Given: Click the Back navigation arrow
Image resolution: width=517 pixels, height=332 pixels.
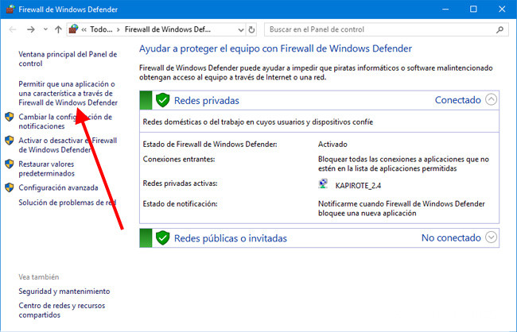Looking at the screenshot, I should [x=11, y=29].
